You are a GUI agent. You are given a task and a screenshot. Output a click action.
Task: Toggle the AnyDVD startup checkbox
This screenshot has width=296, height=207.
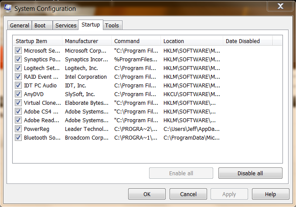18,94
